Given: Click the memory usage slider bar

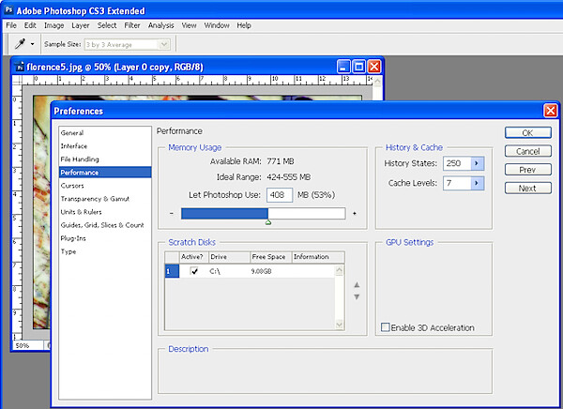Looking at the screenshot, I should point(263,213).
